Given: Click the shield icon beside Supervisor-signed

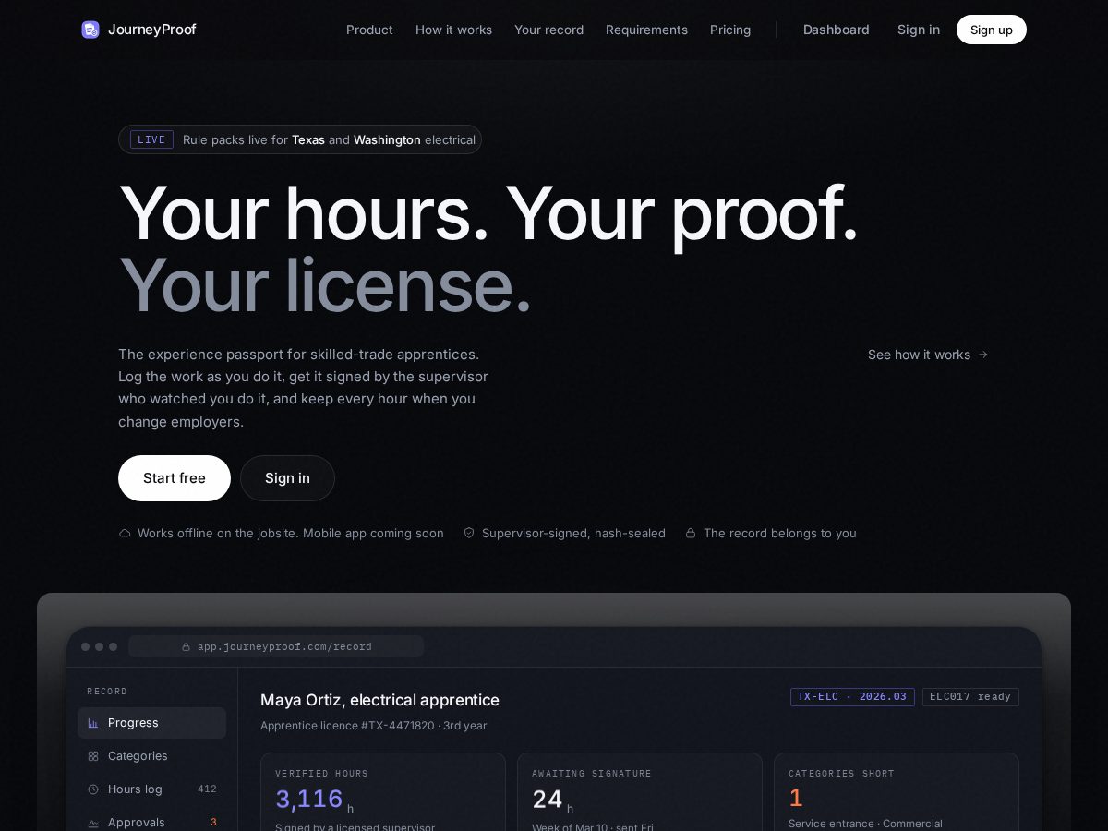Looking at the screenshot, I should [x=469, y=533].
